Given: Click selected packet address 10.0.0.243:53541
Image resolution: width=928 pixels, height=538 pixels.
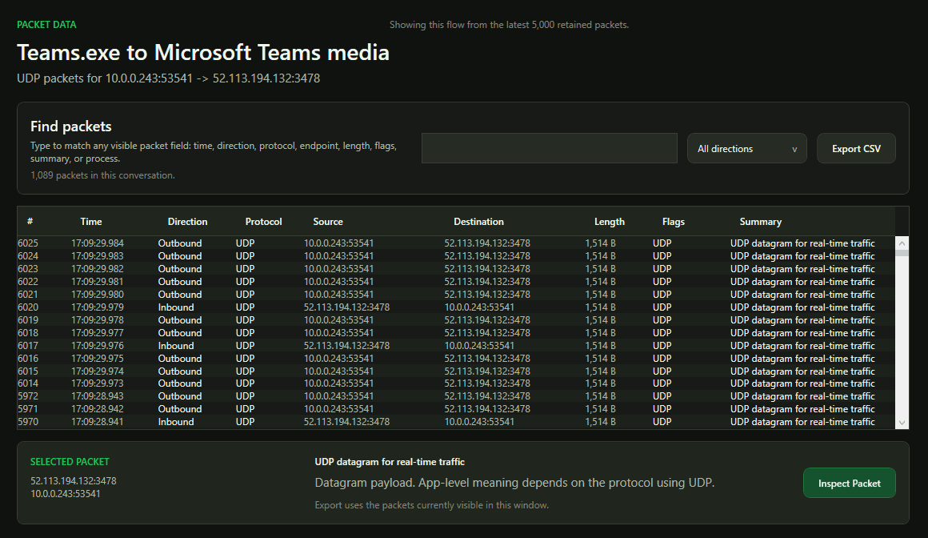Looking at the screenshot, I should 65,493.
